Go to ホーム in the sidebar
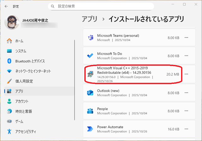The width and height of the screenshot is (202, 141). pyautogui.click(x=39, y=41)
